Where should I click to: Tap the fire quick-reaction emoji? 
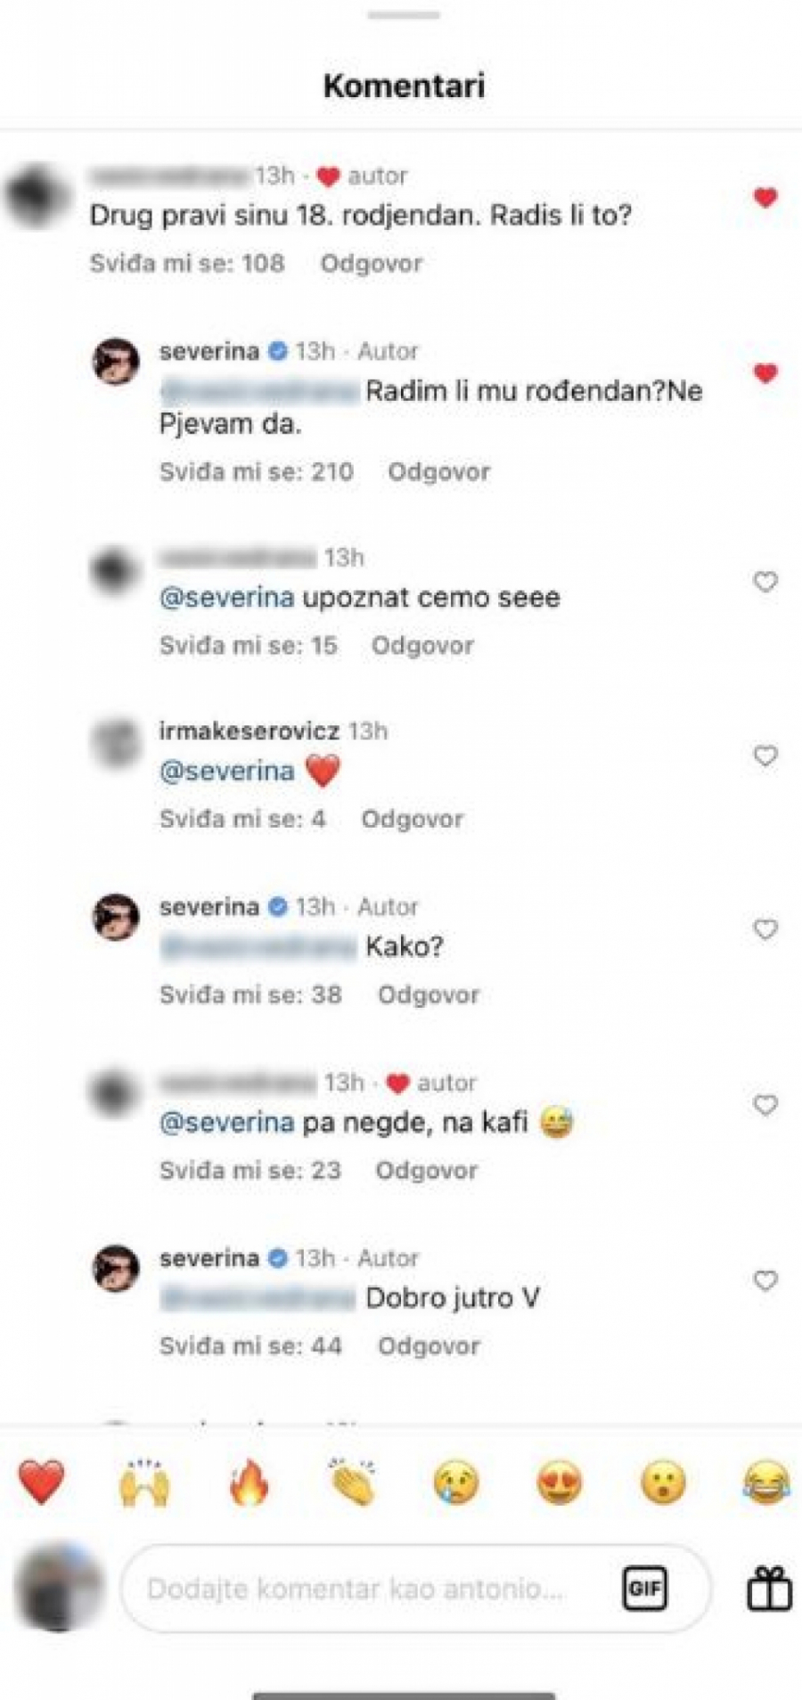click(x=249, y=1483)
